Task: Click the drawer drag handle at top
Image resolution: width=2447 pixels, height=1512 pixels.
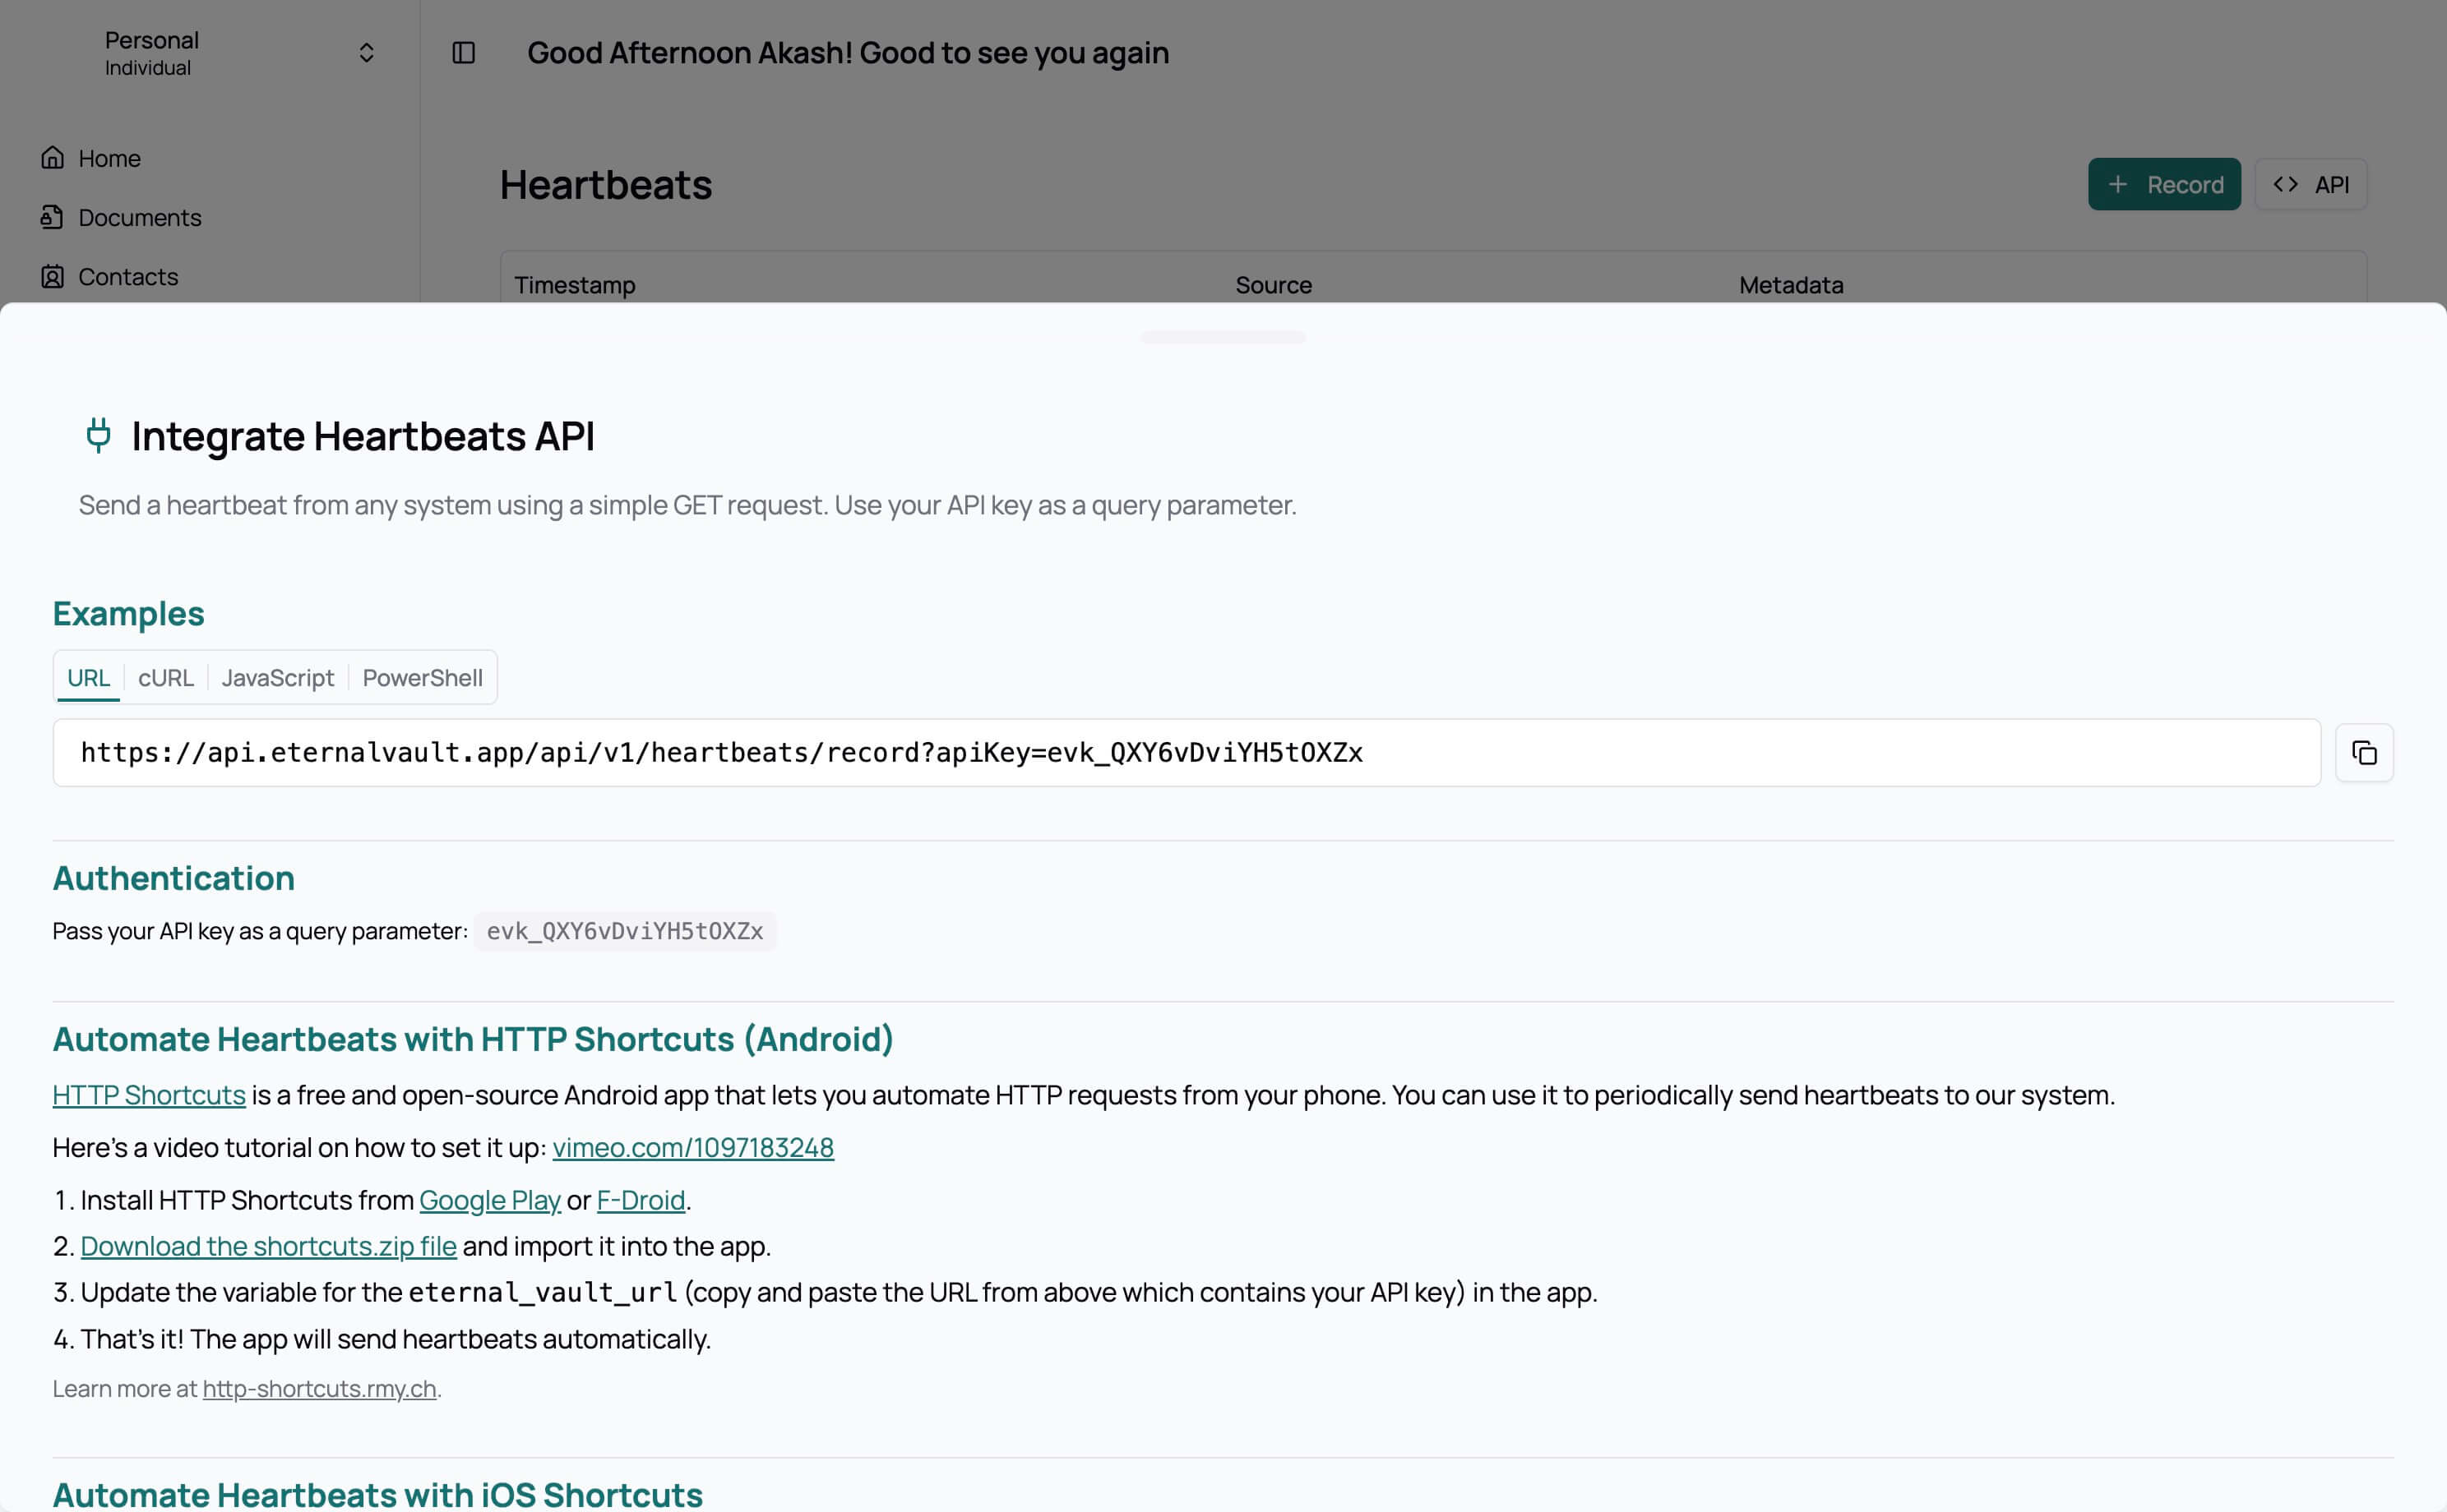Action: coord(1223,337)
